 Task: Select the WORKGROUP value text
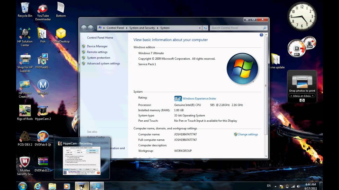click(x=183, y=151)
